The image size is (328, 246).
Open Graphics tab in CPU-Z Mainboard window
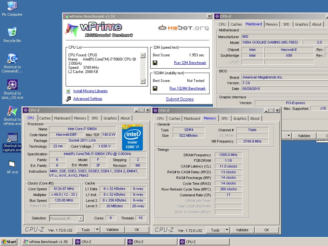tap(301, 24)
